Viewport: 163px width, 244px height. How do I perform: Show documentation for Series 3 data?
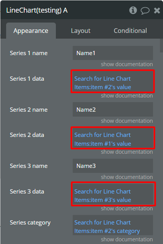[x=127, y=208]
